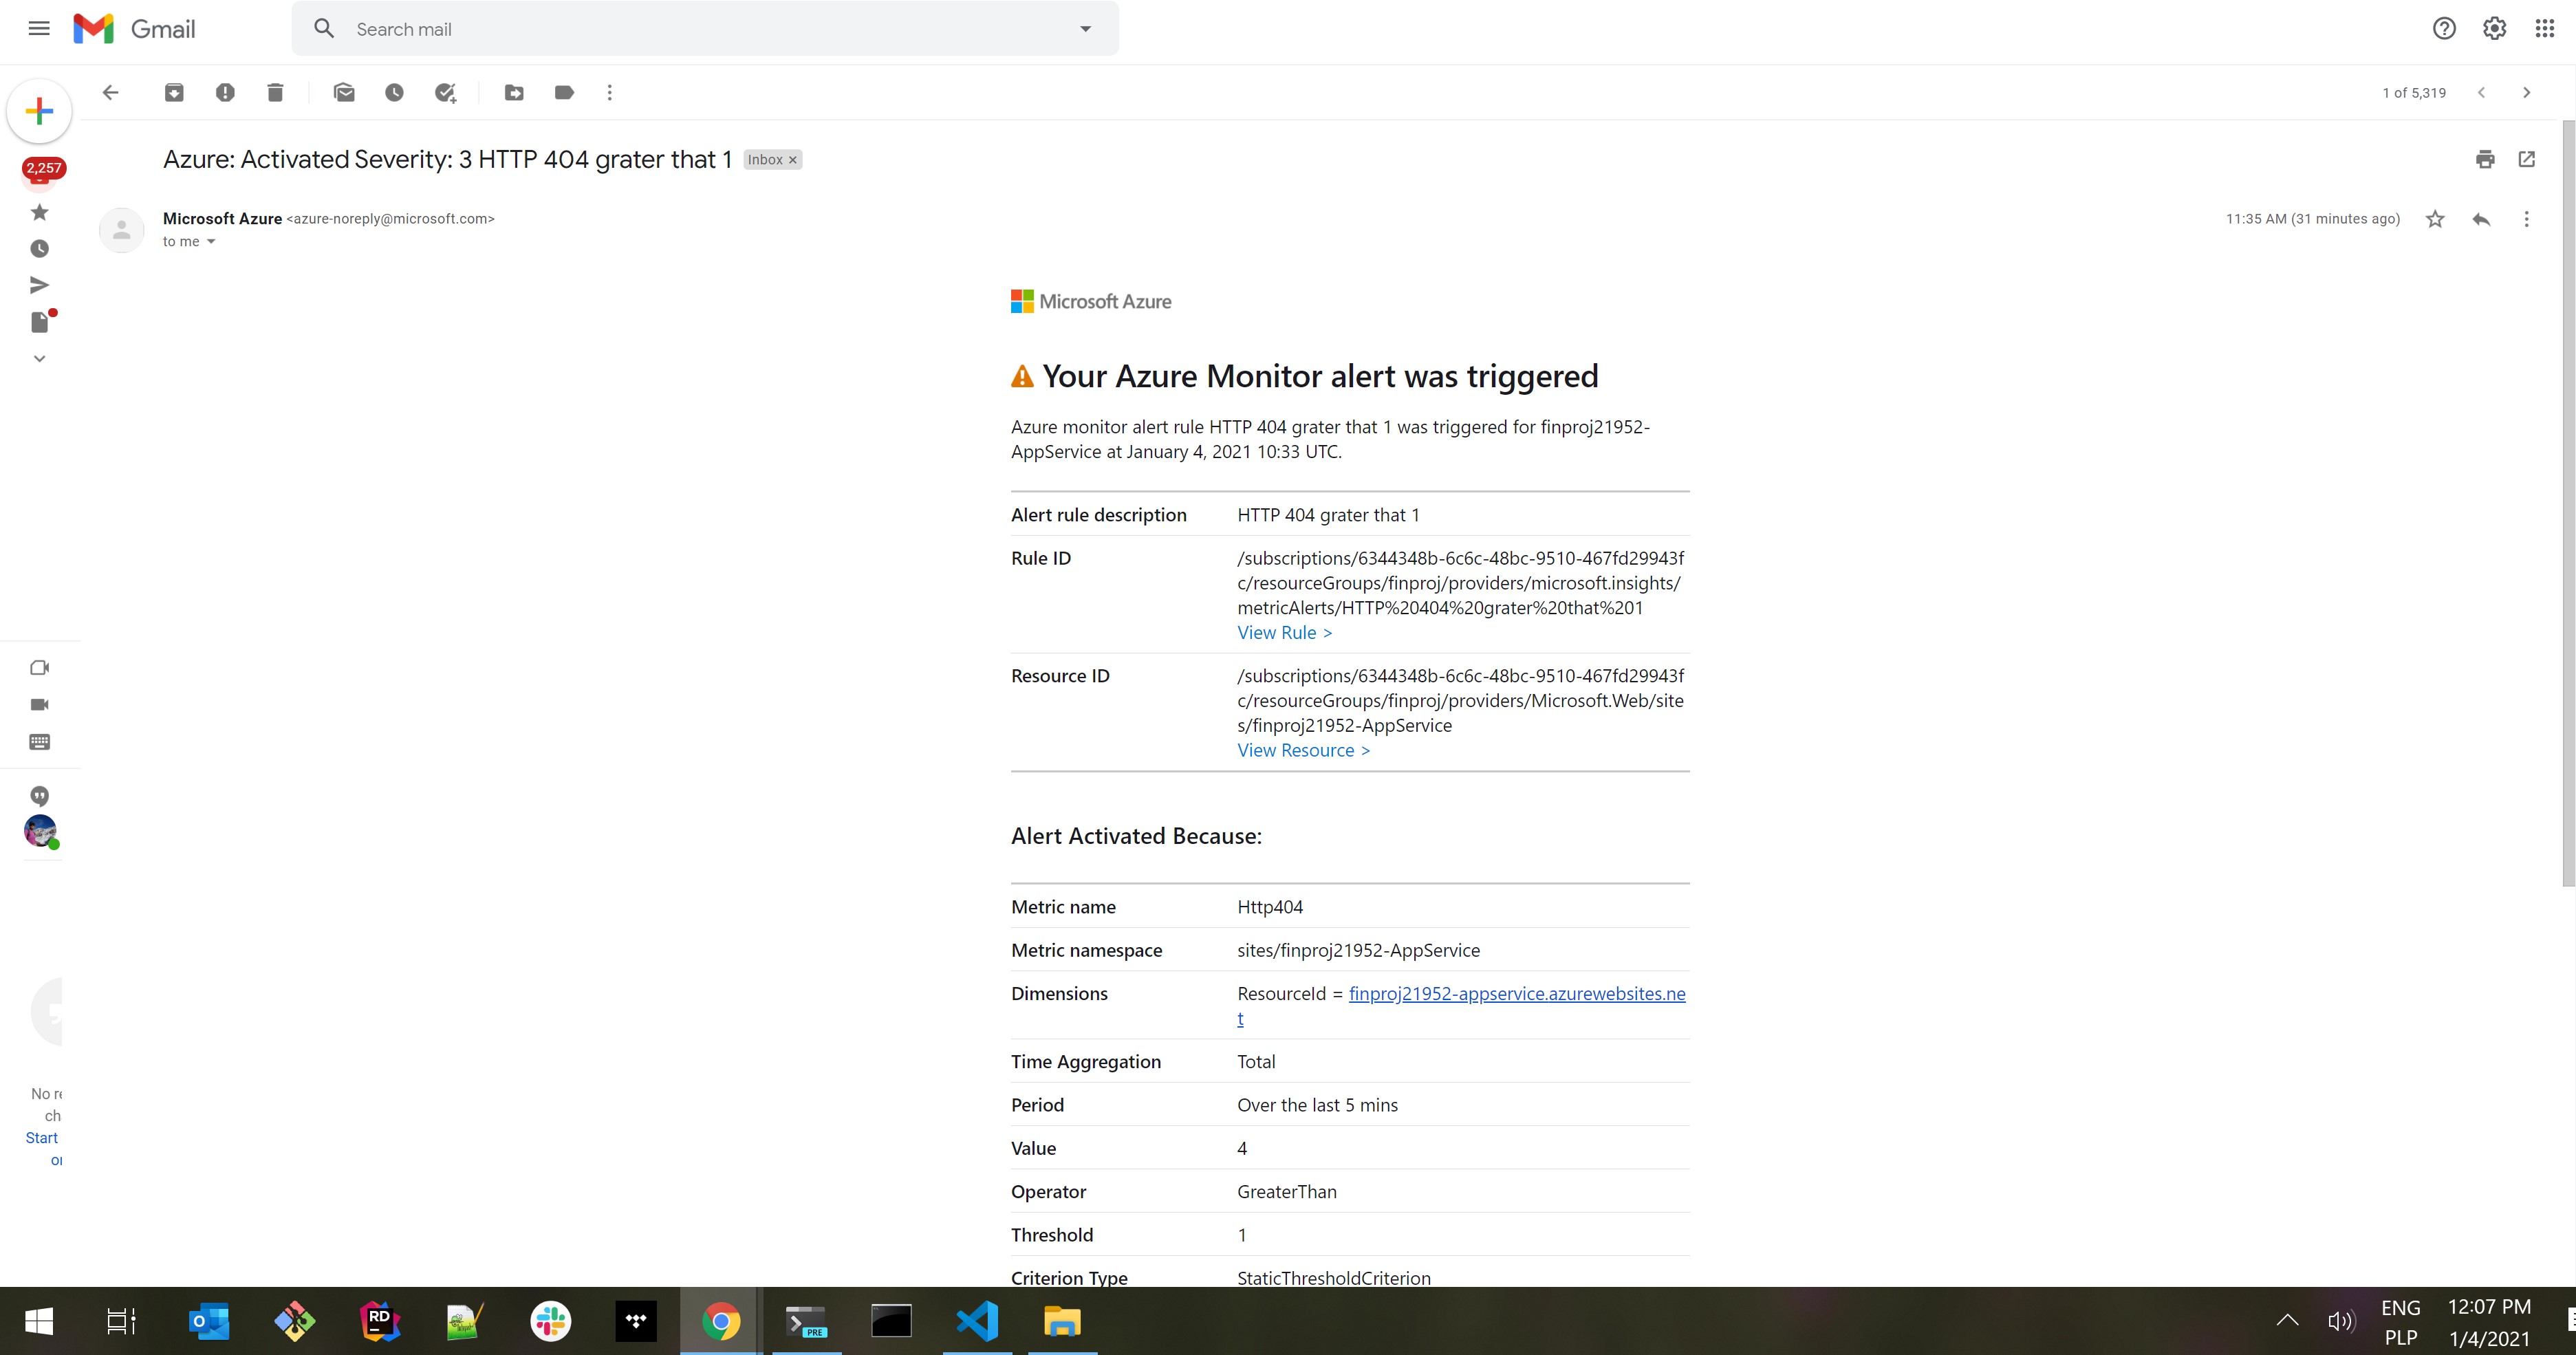Click the reply arrow icon
2576x1355 pixels.
point(2480,218)
